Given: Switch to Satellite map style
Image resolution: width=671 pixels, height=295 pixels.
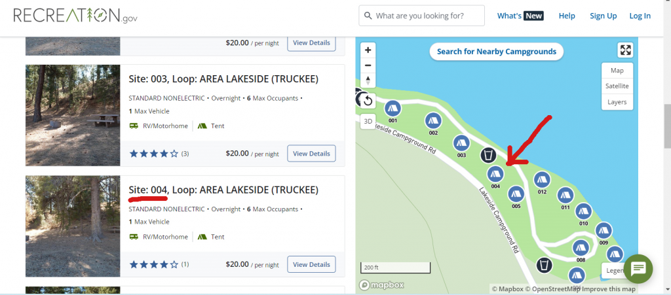Looking at the screenshot, I should click(x=617, y=86).
